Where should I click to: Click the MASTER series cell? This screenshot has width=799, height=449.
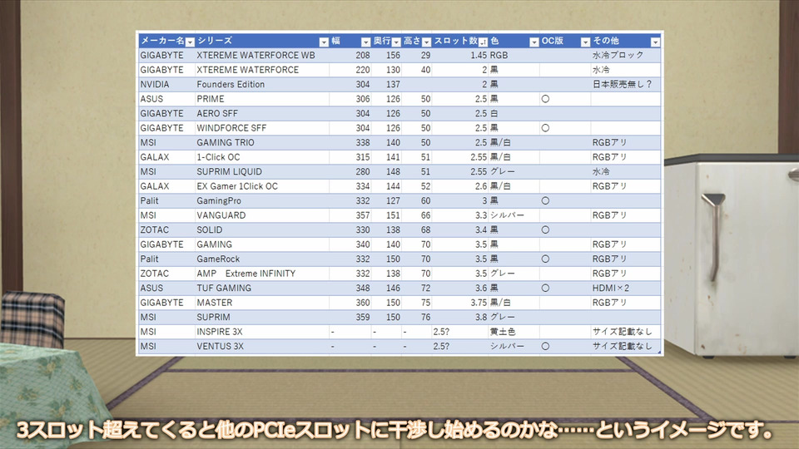[262, 303]
